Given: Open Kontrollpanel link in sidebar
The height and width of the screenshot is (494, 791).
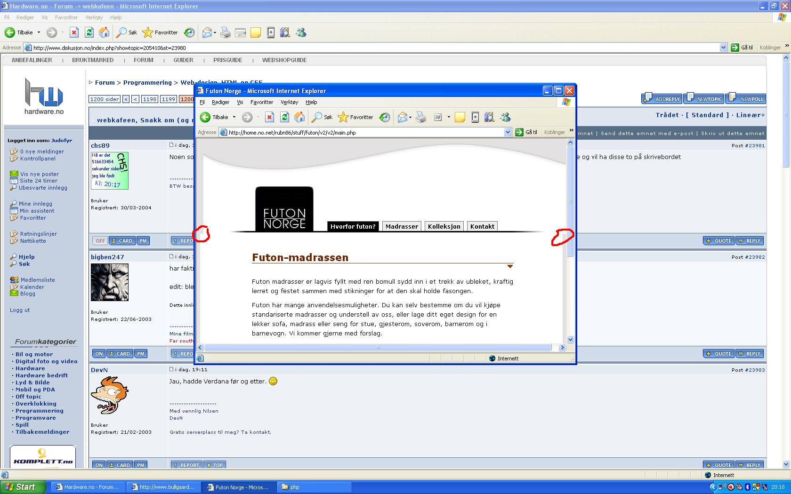Looking at the screenshot, I should coord(38,159).
